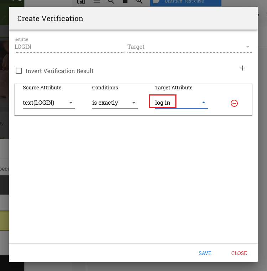Close the Create Verification dialog

tap(239, 253)
